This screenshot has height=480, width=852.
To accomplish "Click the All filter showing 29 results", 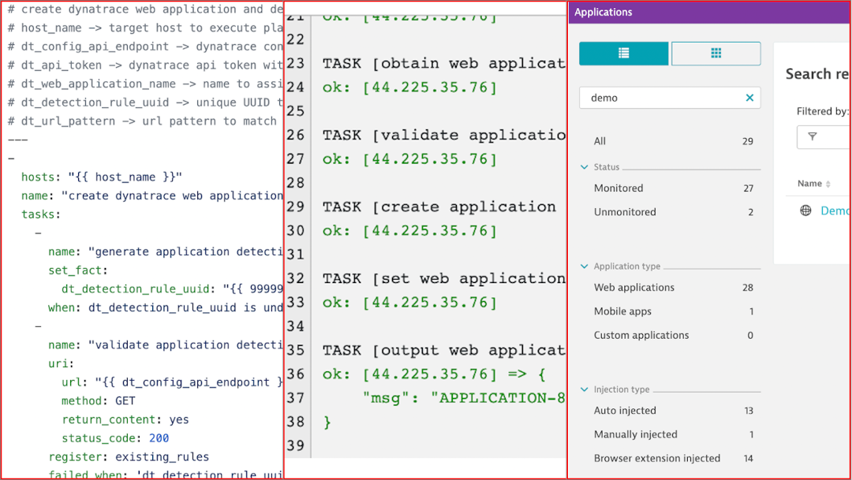I will tap(600, 140).
